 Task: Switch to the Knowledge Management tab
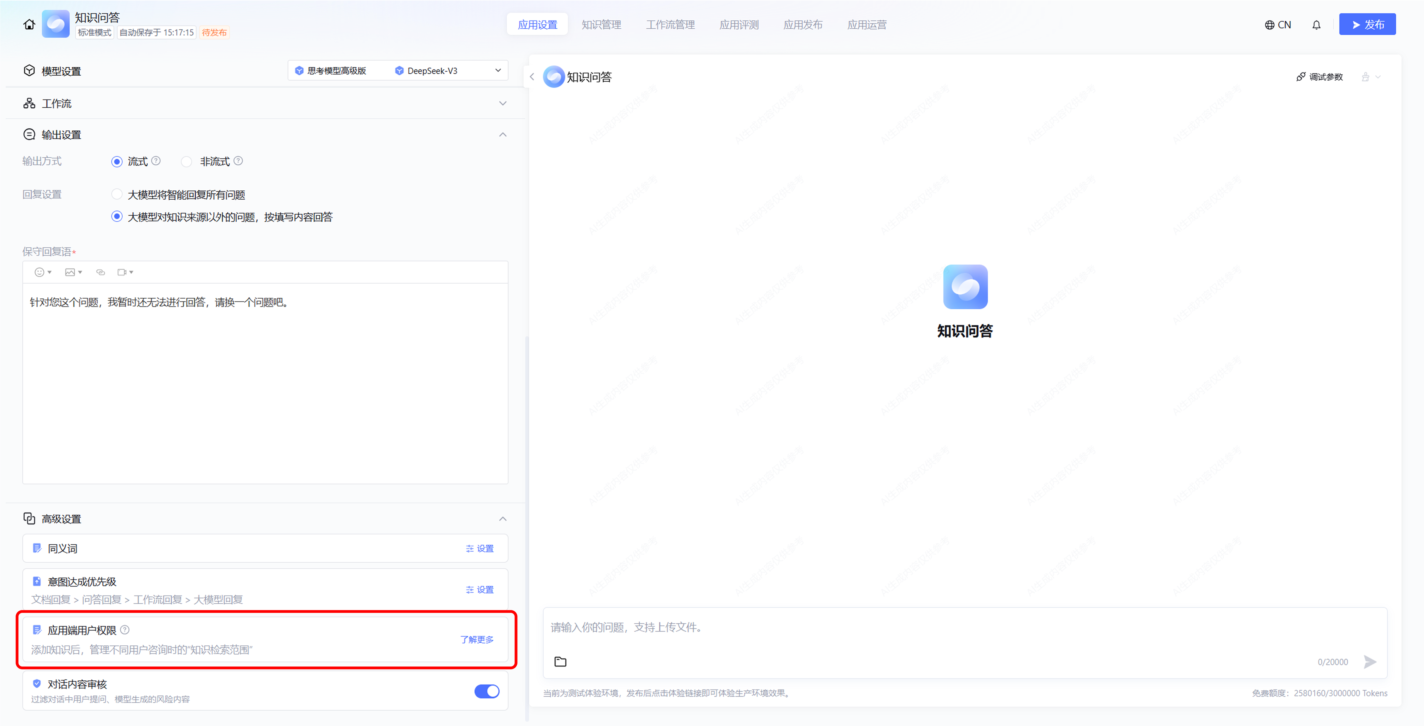[601, 24]
